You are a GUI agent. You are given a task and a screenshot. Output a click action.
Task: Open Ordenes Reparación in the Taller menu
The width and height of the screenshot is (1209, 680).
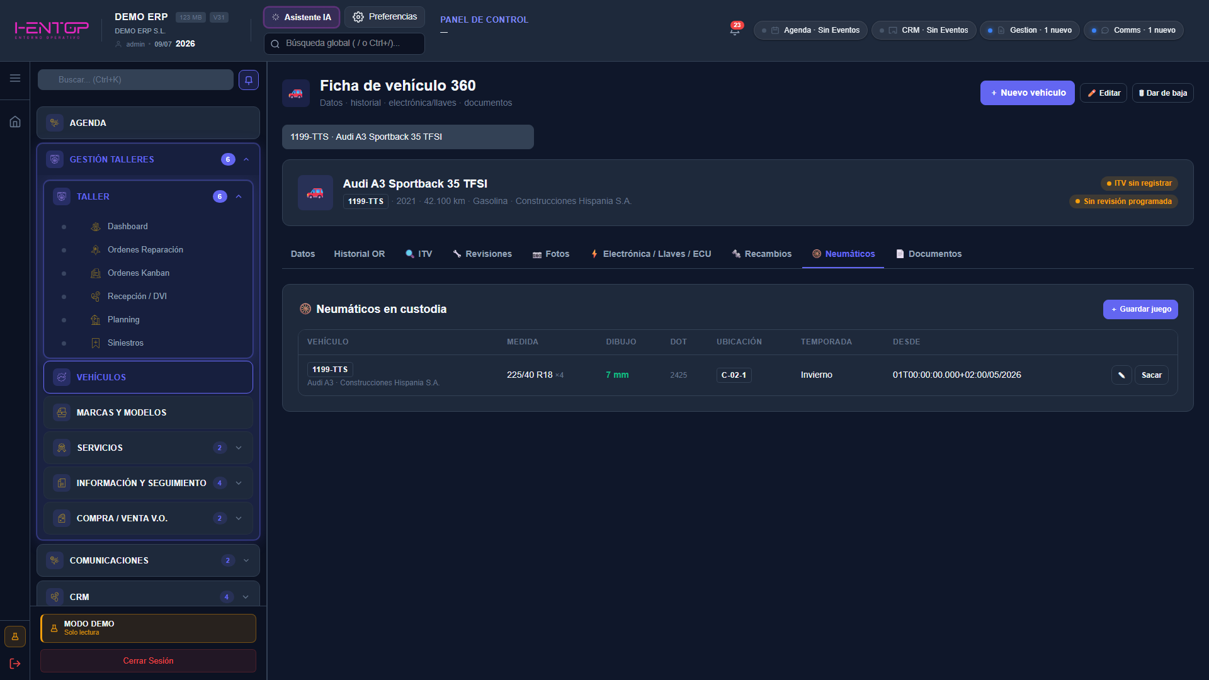tap(145, 250)
